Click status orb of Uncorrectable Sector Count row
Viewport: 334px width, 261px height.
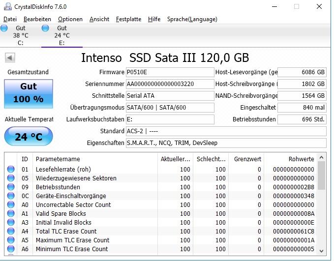click(11, 204)
